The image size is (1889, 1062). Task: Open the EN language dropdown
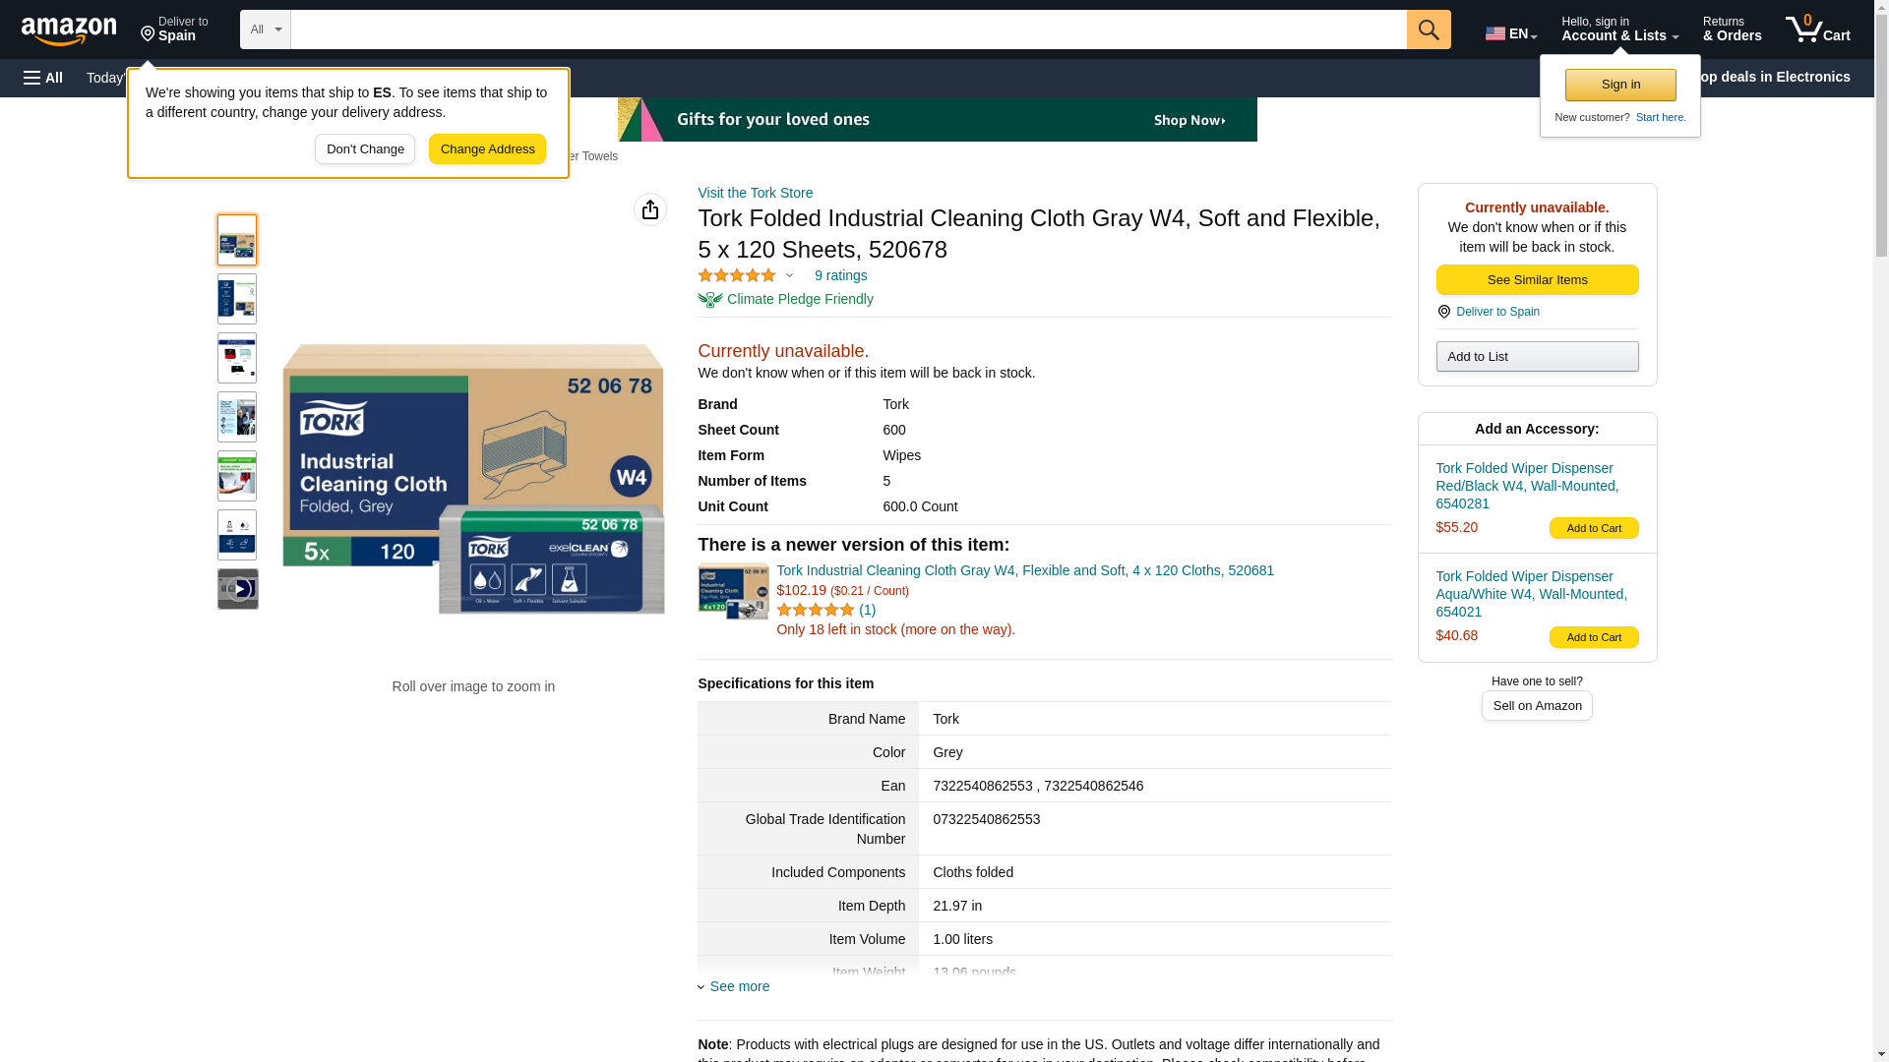tap(1510, 33)
